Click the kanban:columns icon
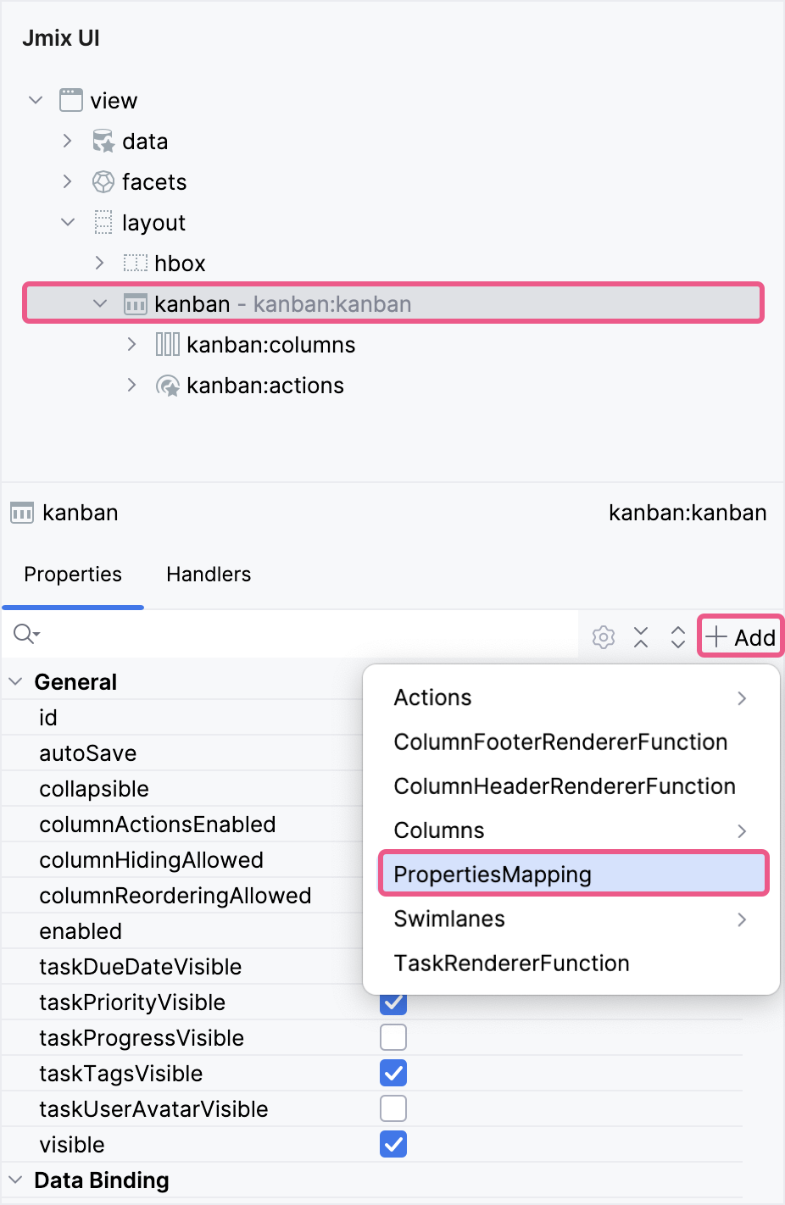 point(167,344)
